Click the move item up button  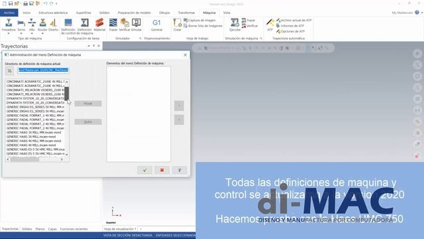[x=179, y=106]
